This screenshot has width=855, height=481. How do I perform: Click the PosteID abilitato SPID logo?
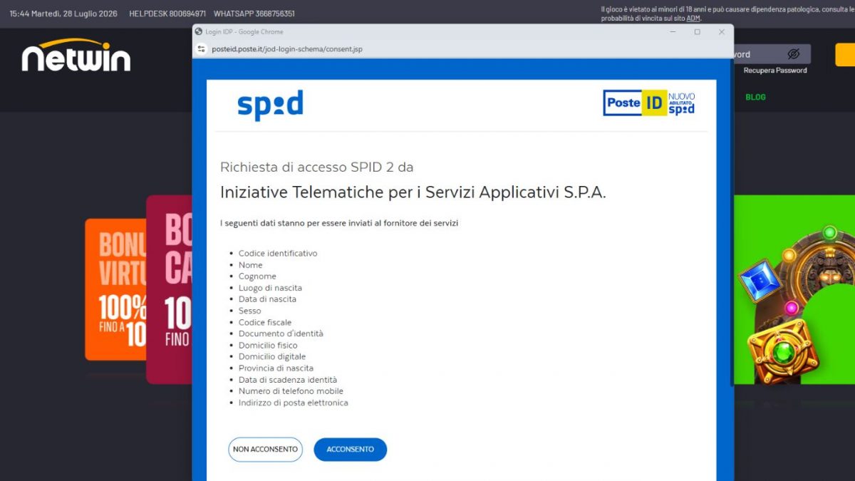tap(649, 103)
